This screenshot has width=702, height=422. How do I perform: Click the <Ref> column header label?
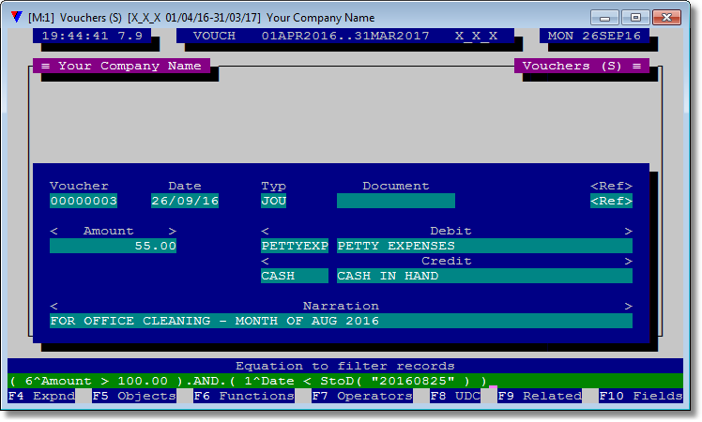point(611,186)
